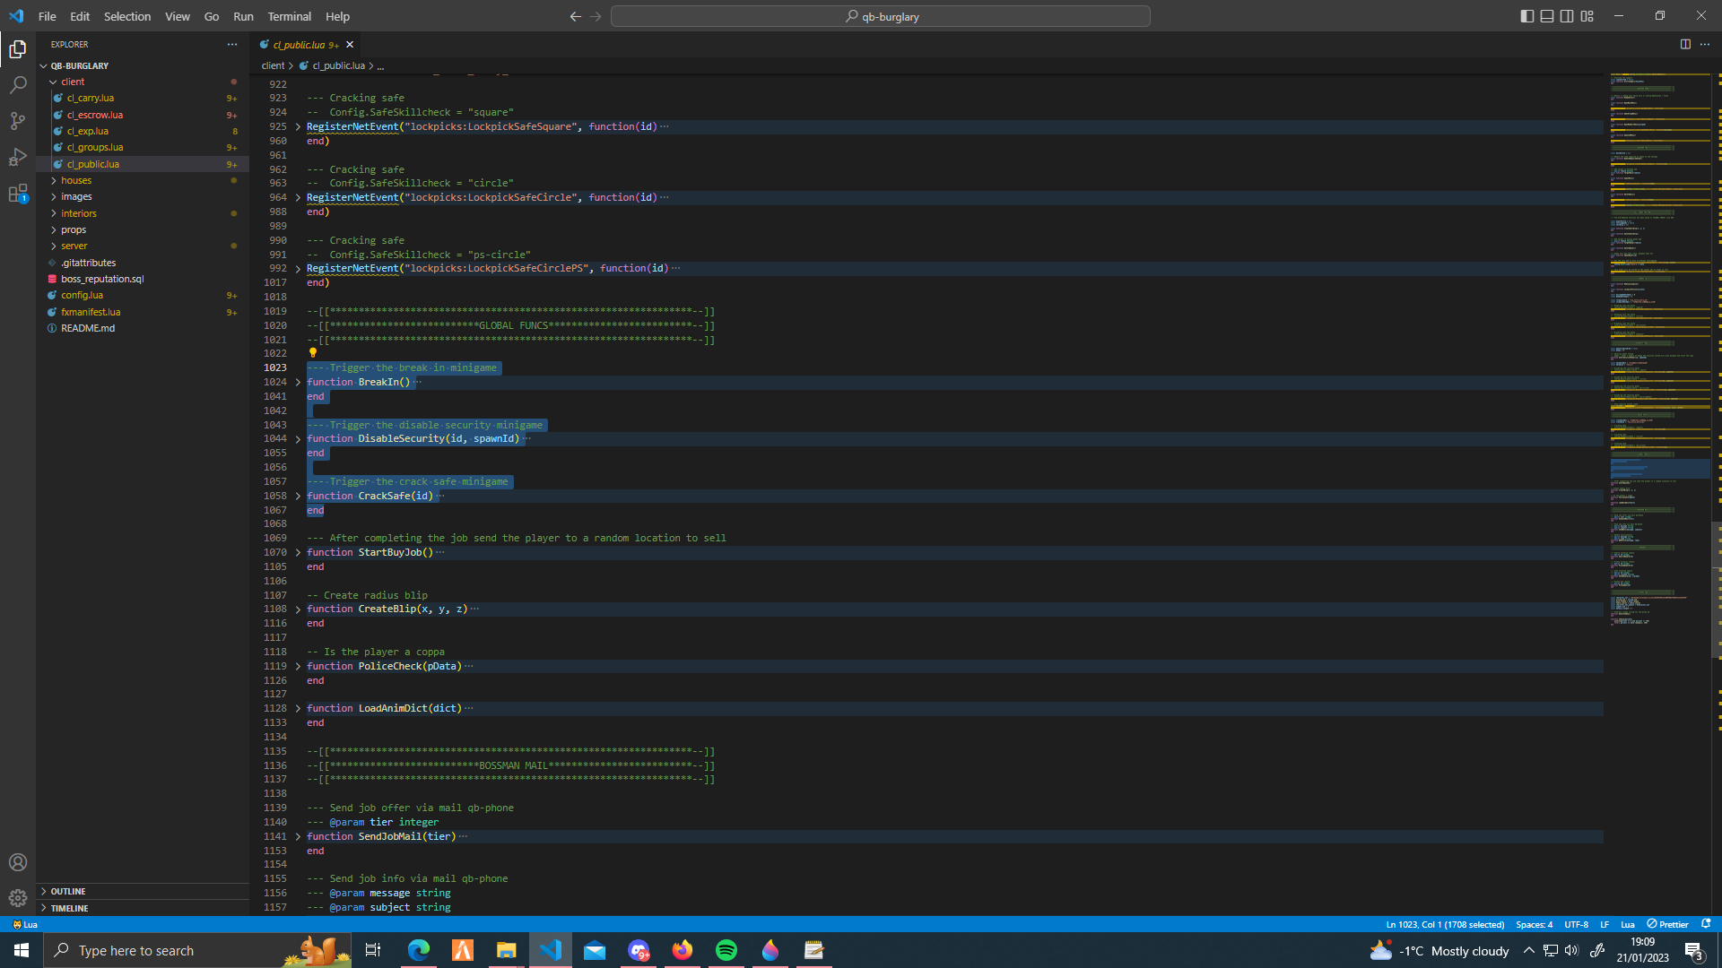Screen dimensions: 1722x968
Task: Toggle primary side bar visibility
Action: coord(1527,16)
